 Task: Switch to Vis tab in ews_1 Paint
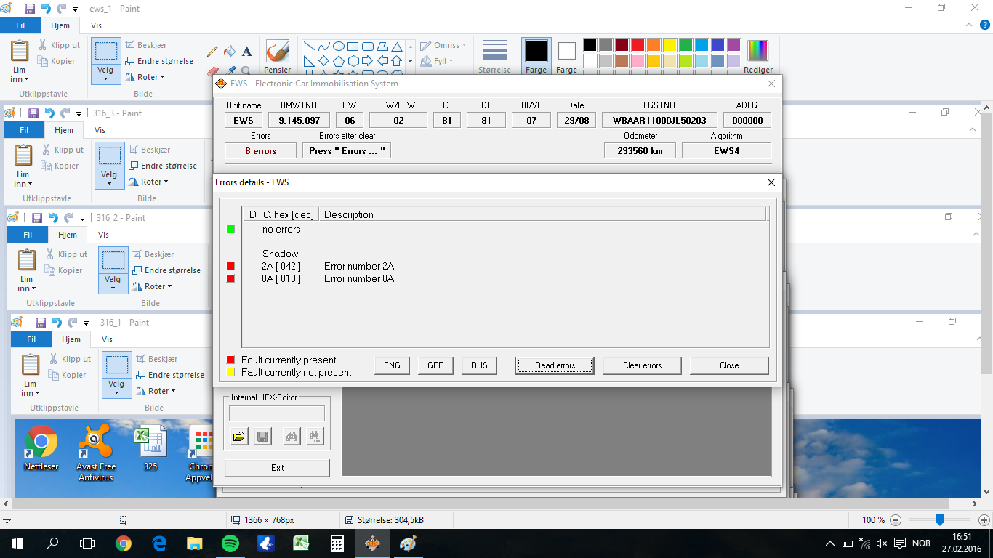tap(96, 25)
